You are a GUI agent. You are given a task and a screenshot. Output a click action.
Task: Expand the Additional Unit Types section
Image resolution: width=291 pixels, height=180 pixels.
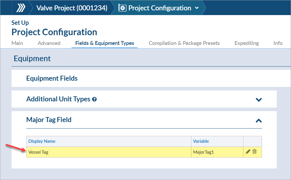coord(258,100)
